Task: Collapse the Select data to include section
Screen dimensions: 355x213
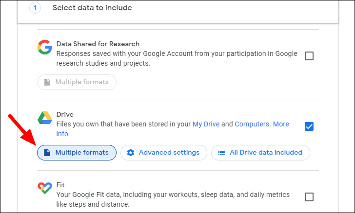Action: (92, 8)
